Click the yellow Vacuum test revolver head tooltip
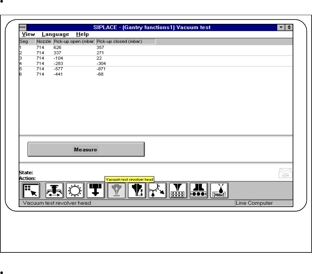Image resolution: width=312 pixels, height=274 pixels. (129, 179)
